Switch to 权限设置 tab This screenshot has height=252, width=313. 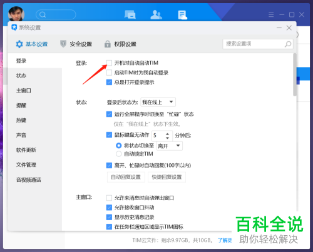pos(120,44)
